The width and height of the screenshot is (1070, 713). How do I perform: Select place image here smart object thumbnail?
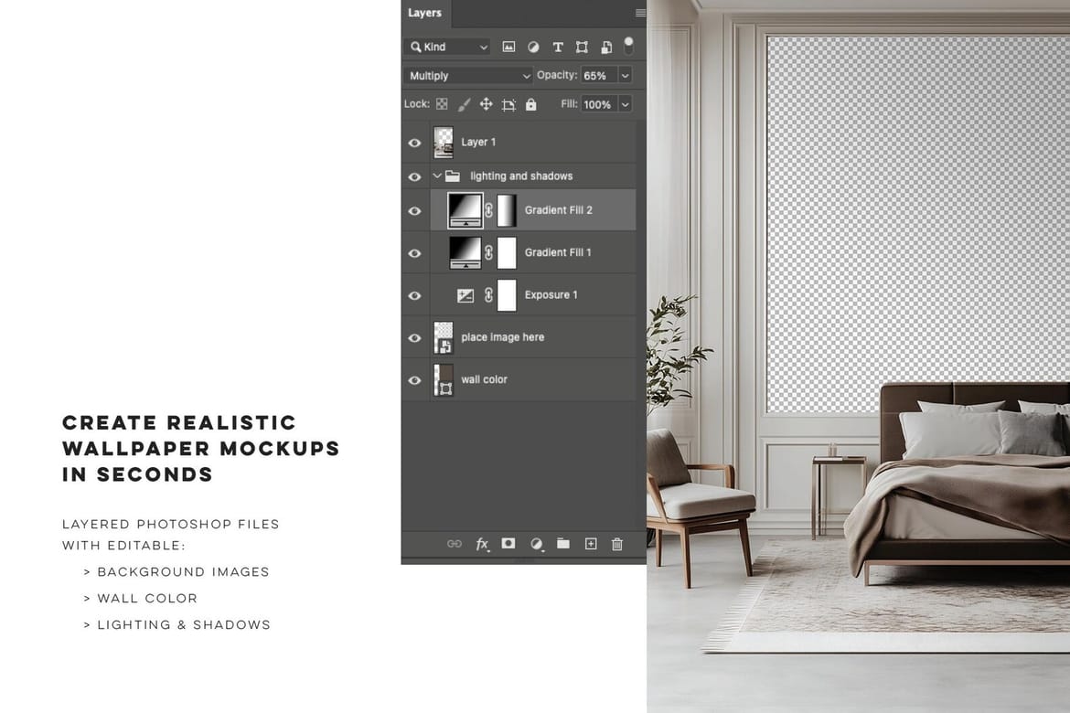[444, 337]
